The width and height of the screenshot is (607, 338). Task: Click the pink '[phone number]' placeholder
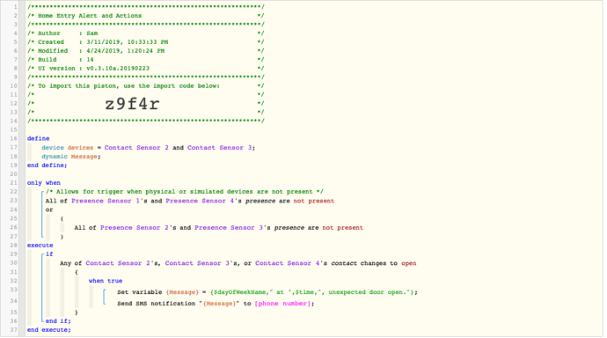coord(283,304)
